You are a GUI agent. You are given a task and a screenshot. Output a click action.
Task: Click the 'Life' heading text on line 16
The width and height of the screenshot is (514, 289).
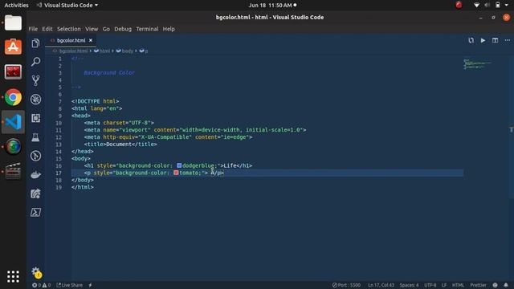pos(230,165)
